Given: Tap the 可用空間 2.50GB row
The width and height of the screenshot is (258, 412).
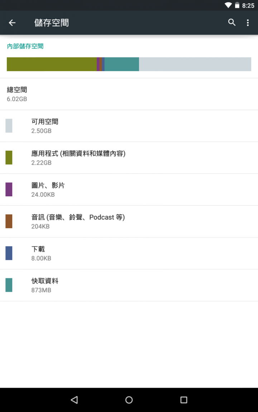Looking at the screenshot, I should tap(129, 126).
